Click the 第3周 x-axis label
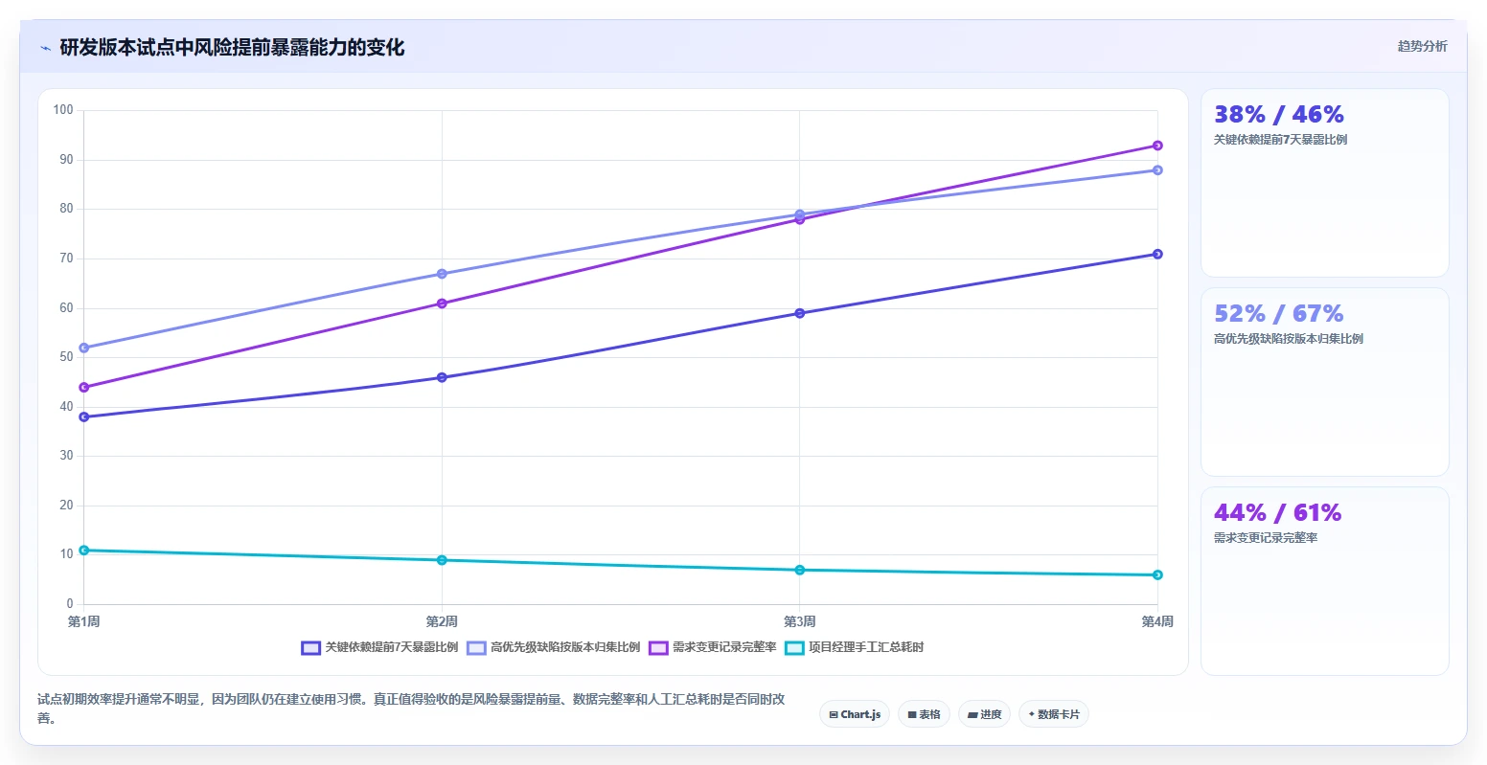Screen dimensions: 1487x765 click(x=800, y=622)
